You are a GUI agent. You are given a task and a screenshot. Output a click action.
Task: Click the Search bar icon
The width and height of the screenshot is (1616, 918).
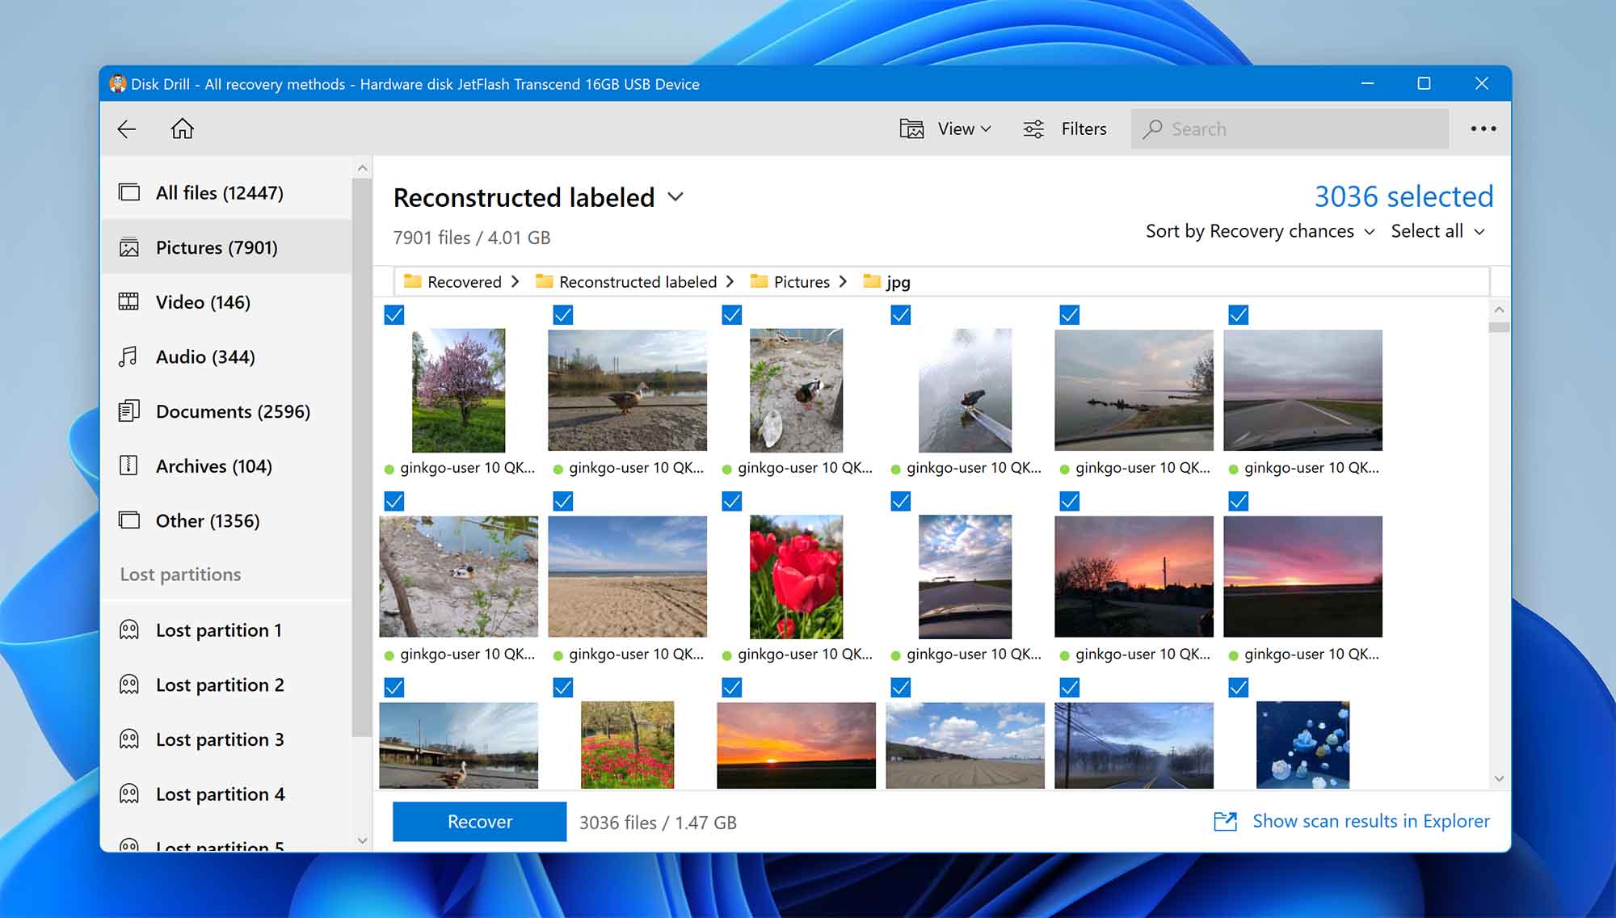click(1153, 128)
